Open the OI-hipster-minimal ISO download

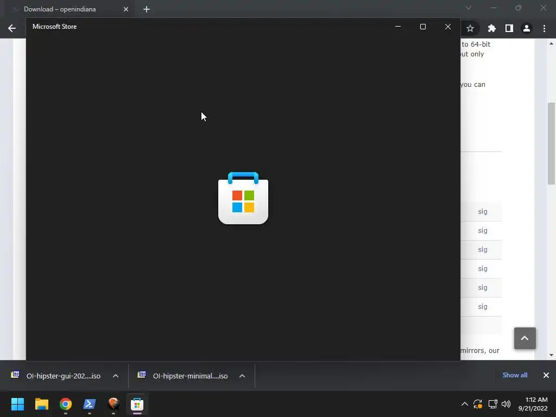[x=184, y=376]
